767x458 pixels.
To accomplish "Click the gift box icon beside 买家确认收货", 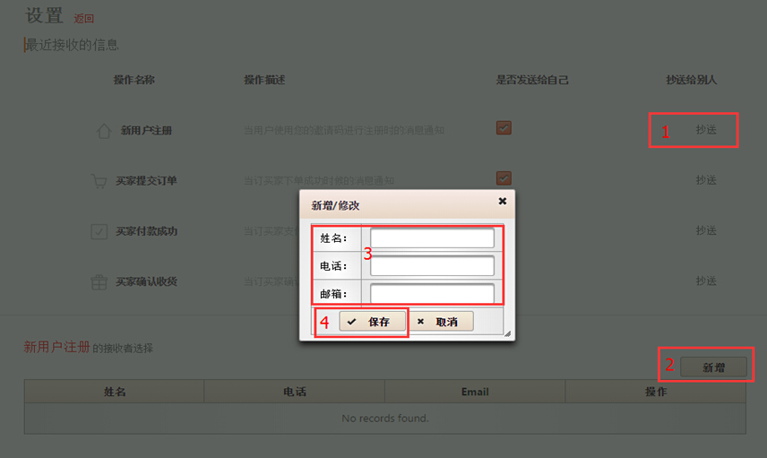I will 99,281.
